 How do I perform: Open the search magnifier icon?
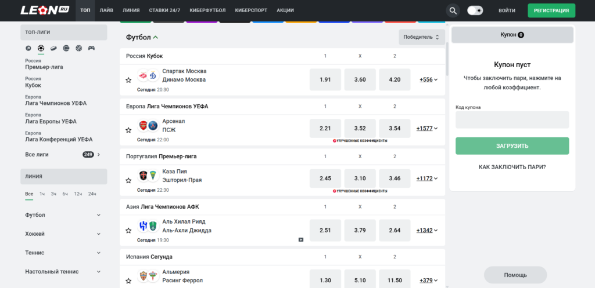point(453,10)
